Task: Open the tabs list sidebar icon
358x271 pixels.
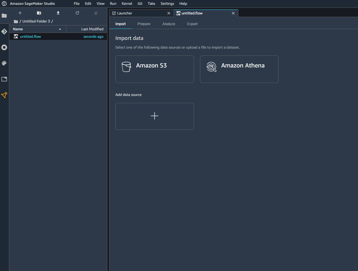Action: click(4, 79)
